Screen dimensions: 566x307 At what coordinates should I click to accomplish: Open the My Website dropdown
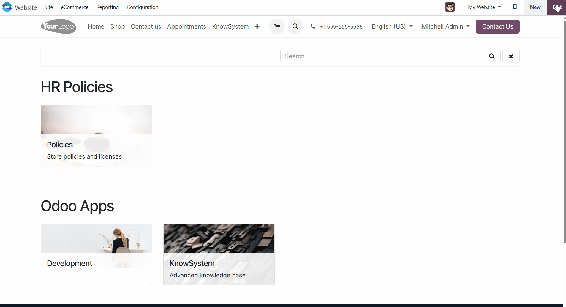[x=484, y=7]
